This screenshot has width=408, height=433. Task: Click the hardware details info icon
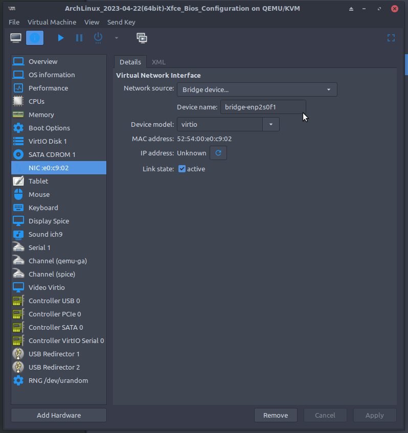(x=35, y=38)
